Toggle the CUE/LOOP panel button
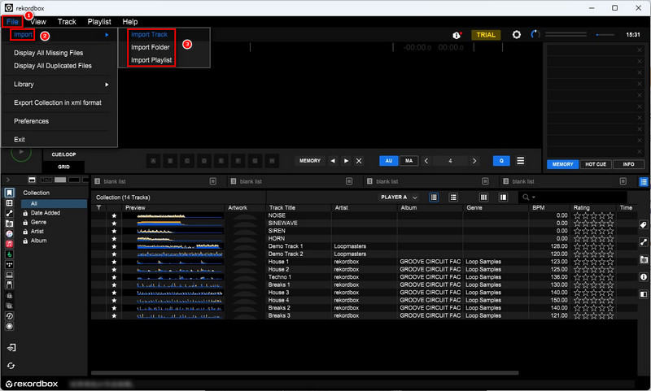 point(63,154)
